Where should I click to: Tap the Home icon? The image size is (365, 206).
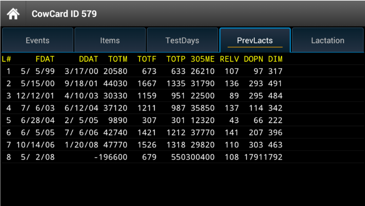pyautogui.click(x=13, y=14)
